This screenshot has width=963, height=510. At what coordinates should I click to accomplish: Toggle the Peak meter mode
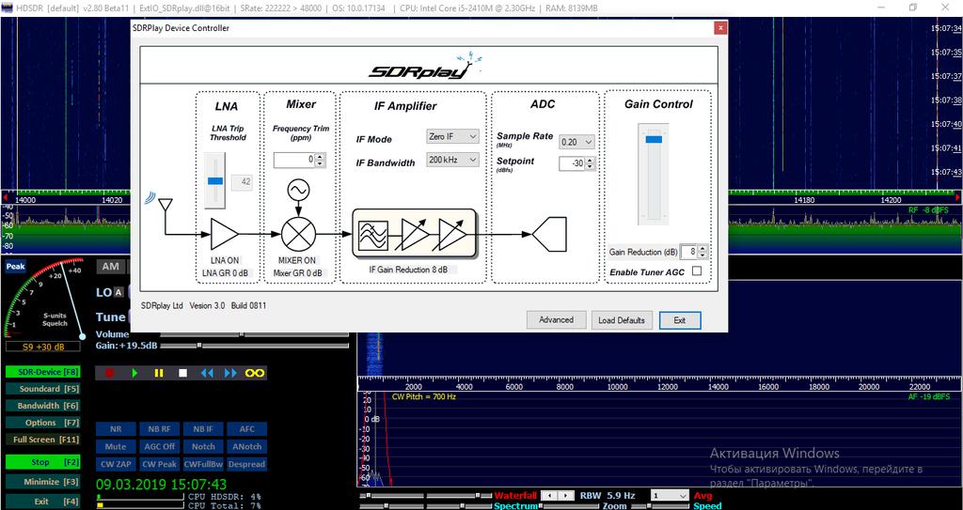[15, 267]
